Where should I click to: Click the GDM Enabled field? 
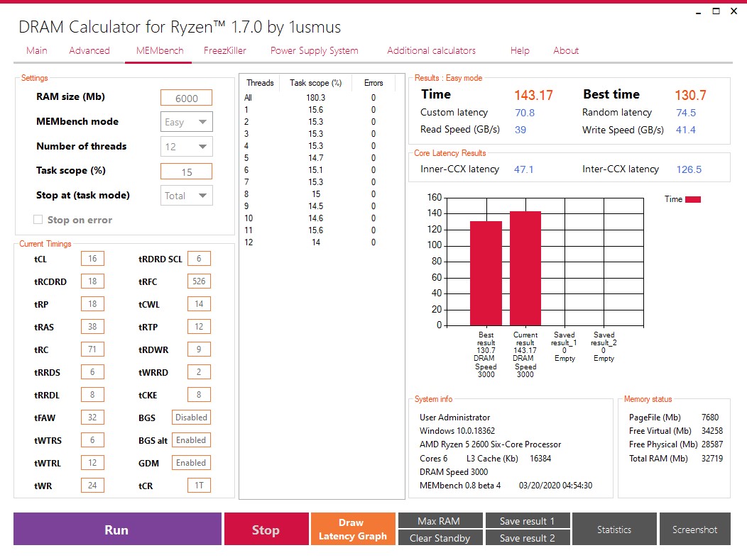(191, 462)
